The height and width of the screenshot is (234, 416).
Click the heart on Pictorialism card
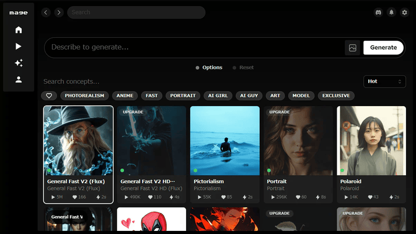(x=223, y=197)
